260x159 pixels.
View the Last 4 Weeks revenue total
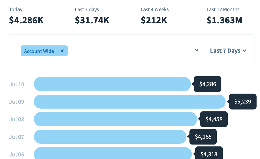point(154,20)
